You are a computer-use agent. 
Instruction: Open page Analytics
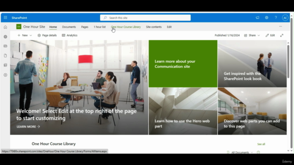click(x=70, y=35)
